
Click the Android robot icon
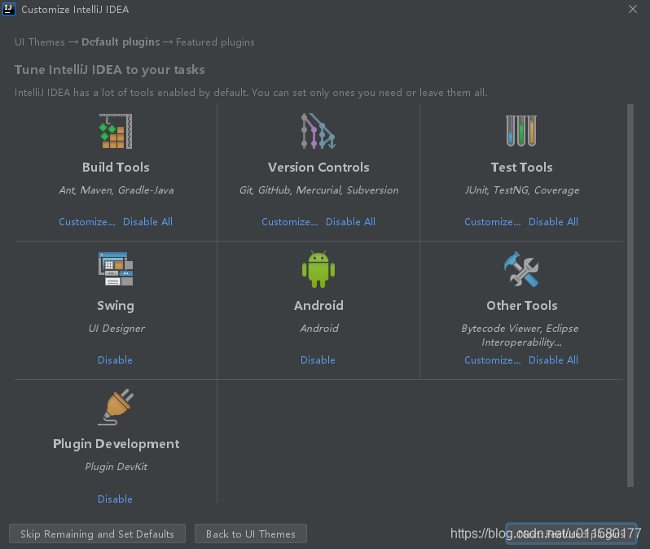tap(318, 269)
